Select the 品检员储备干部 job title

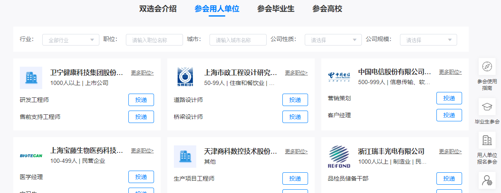click(x=348, y=179)
